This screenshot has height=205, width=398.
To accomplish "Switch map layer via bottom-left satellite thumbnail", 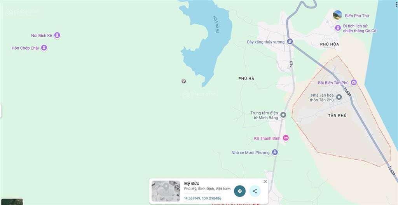I will (11, 202).
